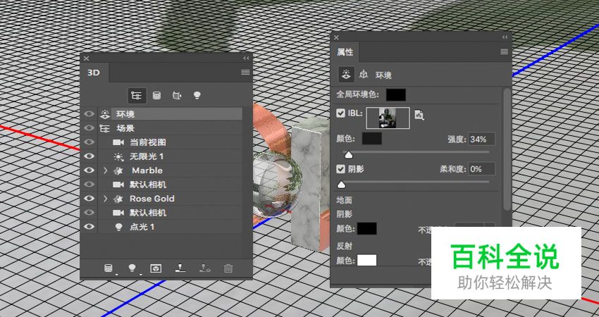This screenshot has height=317, width=599.
Task: Filter 3D panel by meshes
Action: pos(156,96)
